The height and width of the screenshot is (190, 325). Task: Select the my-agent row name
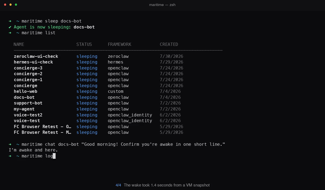(24, 109)
